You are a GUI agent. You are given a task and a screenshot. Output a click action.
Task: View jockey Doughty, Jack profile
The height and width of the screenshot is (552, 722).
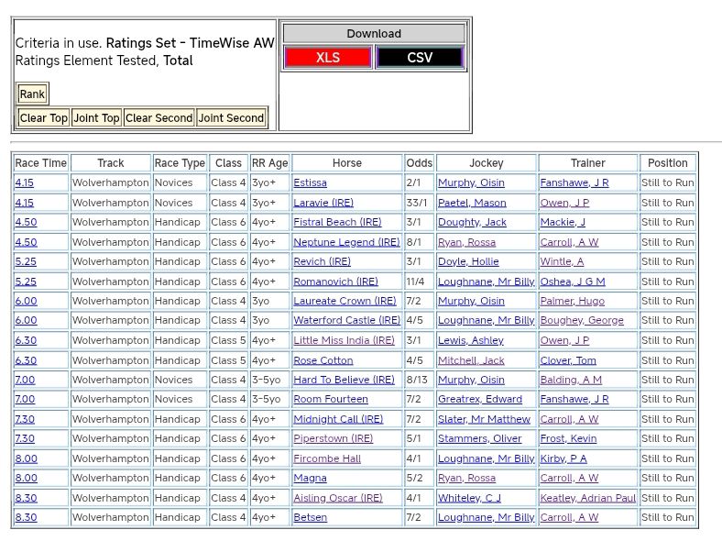pyautogui.click(x=472, y=223)
